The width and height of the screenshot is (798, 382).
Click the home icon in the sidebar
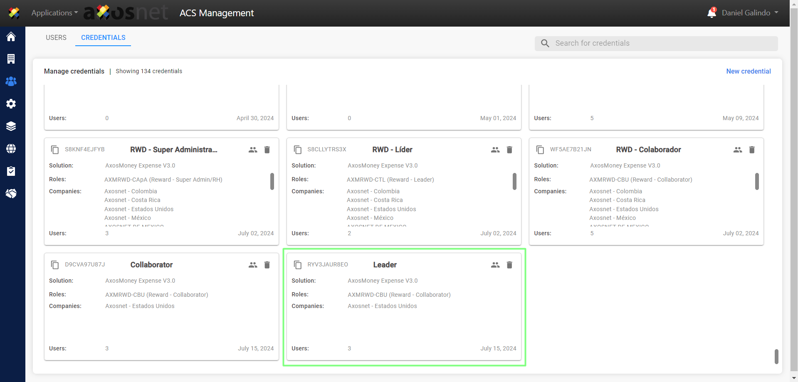point(11,37)
